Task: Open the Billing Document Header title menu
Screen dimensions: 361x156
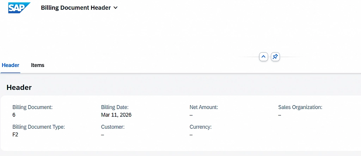Action: coord(76,8)
